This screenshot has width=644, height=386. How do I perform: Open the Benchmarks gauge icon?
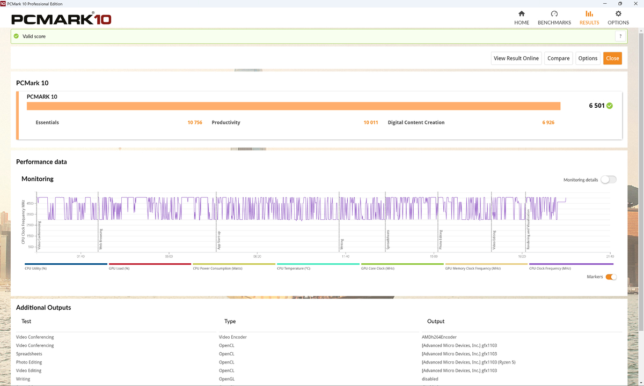554,14
